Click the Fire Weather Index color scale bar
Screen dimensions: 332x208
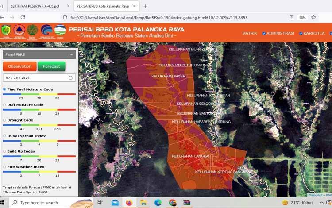(x=39, y=172)
